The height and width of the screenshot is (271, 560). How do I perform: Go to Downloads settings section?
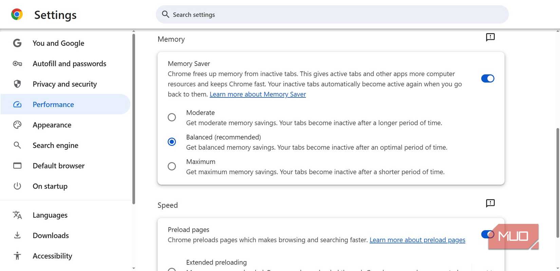tap(51, 236)
